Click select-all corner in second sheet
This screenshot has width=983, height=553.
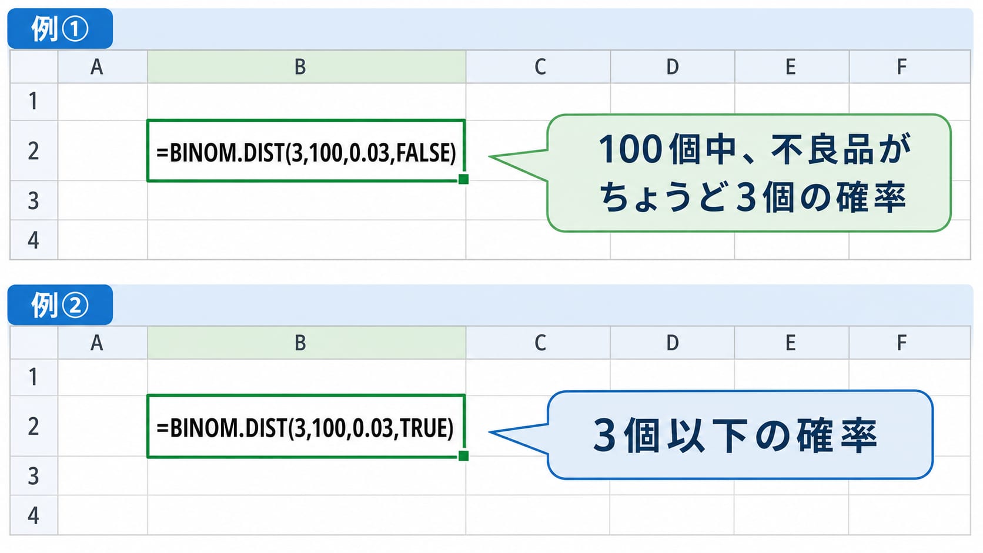[34, 343]
